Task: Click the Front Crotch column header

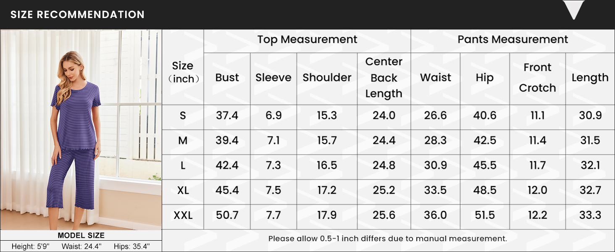Action: [537, 78]
